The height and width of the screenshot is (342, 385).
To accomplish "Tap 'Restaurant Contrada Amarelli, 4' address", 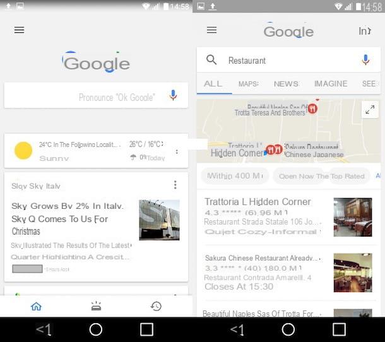I will coord(258,278).
